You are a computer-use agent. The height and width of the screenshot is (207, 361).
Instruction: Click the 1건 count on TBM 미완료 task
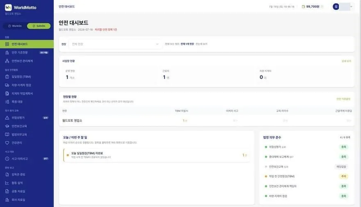(244, 155)
